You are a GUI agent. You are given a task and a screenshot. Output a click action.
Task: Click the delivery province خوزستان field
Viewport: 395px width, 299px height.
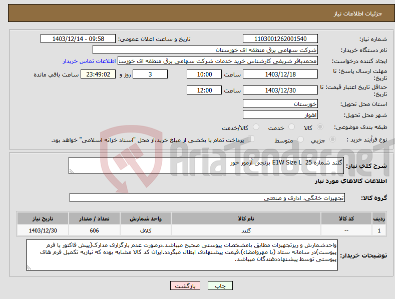click(x=280, y=103)
